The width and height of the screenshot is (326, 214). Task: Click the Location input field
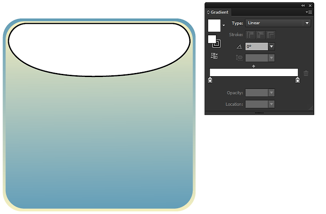point(257,104)
